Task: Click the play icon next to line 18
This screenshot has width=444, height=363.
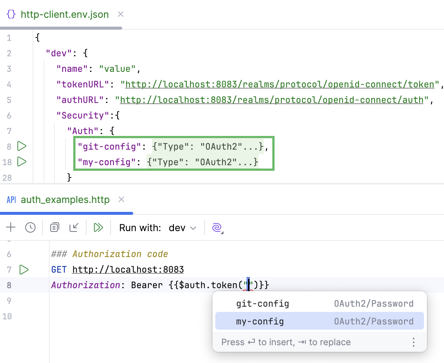Action: click(21, 162)
